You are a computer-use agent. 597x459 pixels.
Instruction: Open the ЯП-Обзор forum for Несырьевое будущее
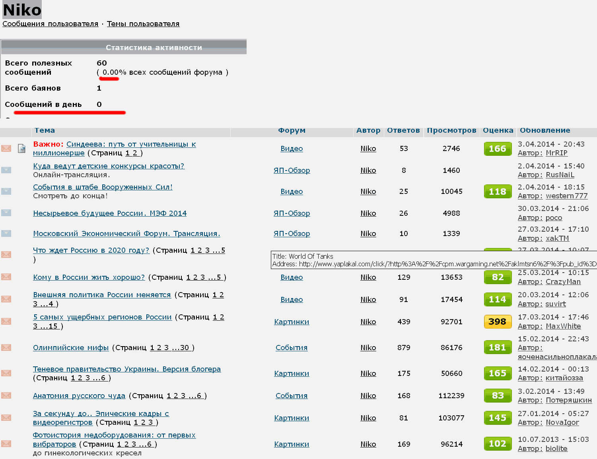[x=292, y=213]
